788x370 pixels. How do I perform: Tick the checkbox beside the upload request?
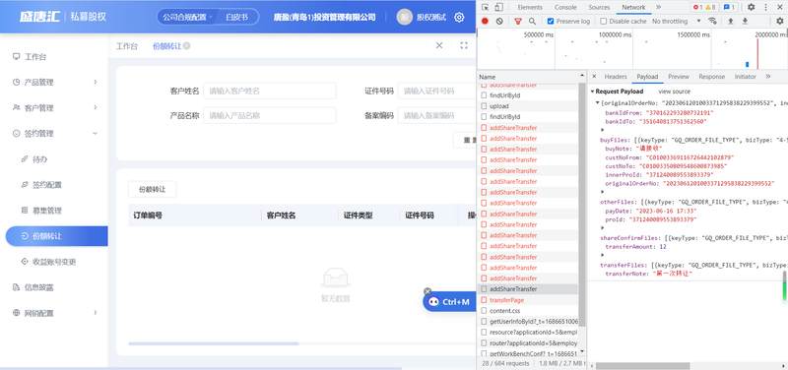484,106
